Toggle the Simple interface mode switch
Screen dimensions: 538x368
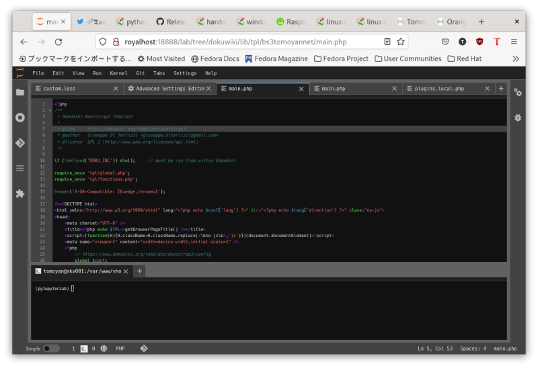pos(51,349)
